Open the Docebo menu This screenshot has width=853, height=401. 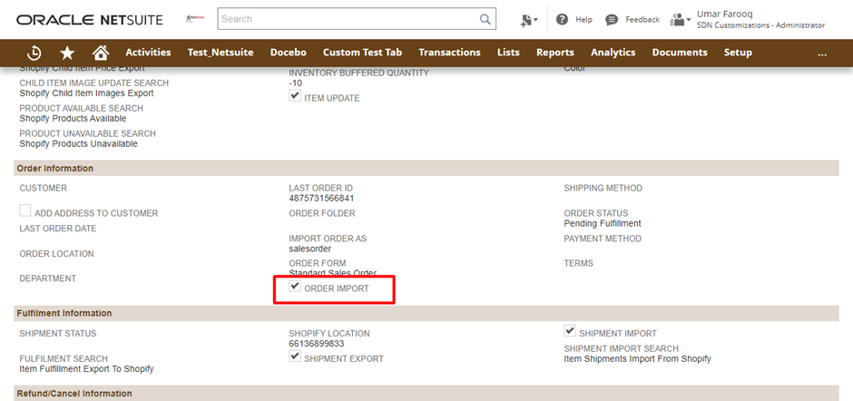(x=289, y=53)
